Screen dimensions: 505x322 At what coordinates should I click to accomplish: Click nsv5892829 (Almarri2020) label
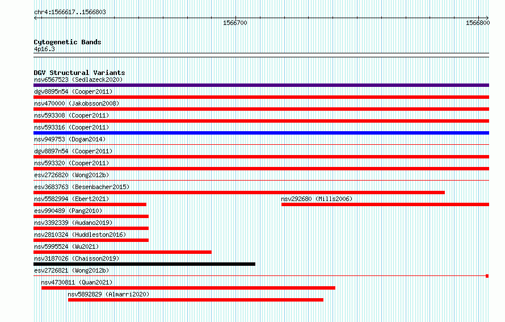pos(108,294)
